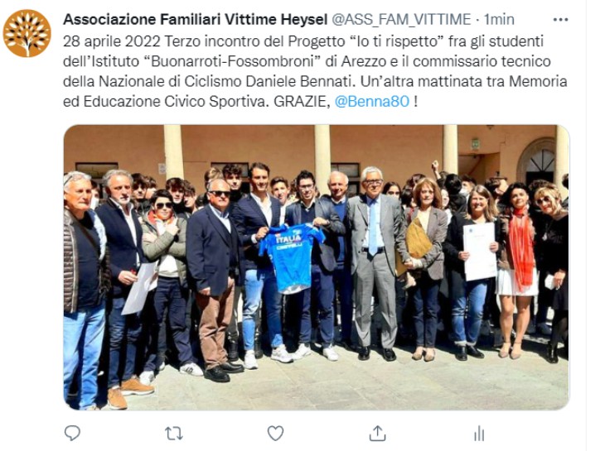The height and width of the screenshot is (451, 605).
Task: Open Associazione Familiari Vittime Heysel display name
Action: tap(196, 19)
